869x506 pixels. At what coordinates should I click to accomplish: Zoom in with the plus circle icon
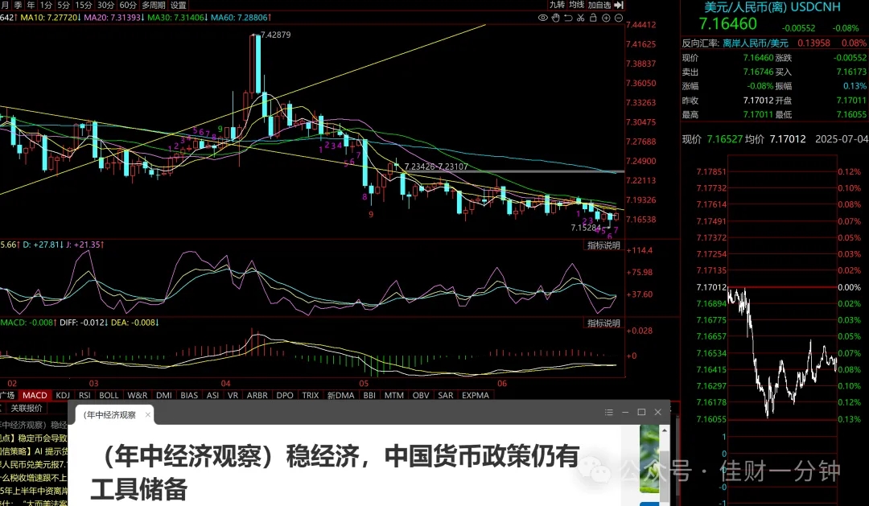click(606, 18)
